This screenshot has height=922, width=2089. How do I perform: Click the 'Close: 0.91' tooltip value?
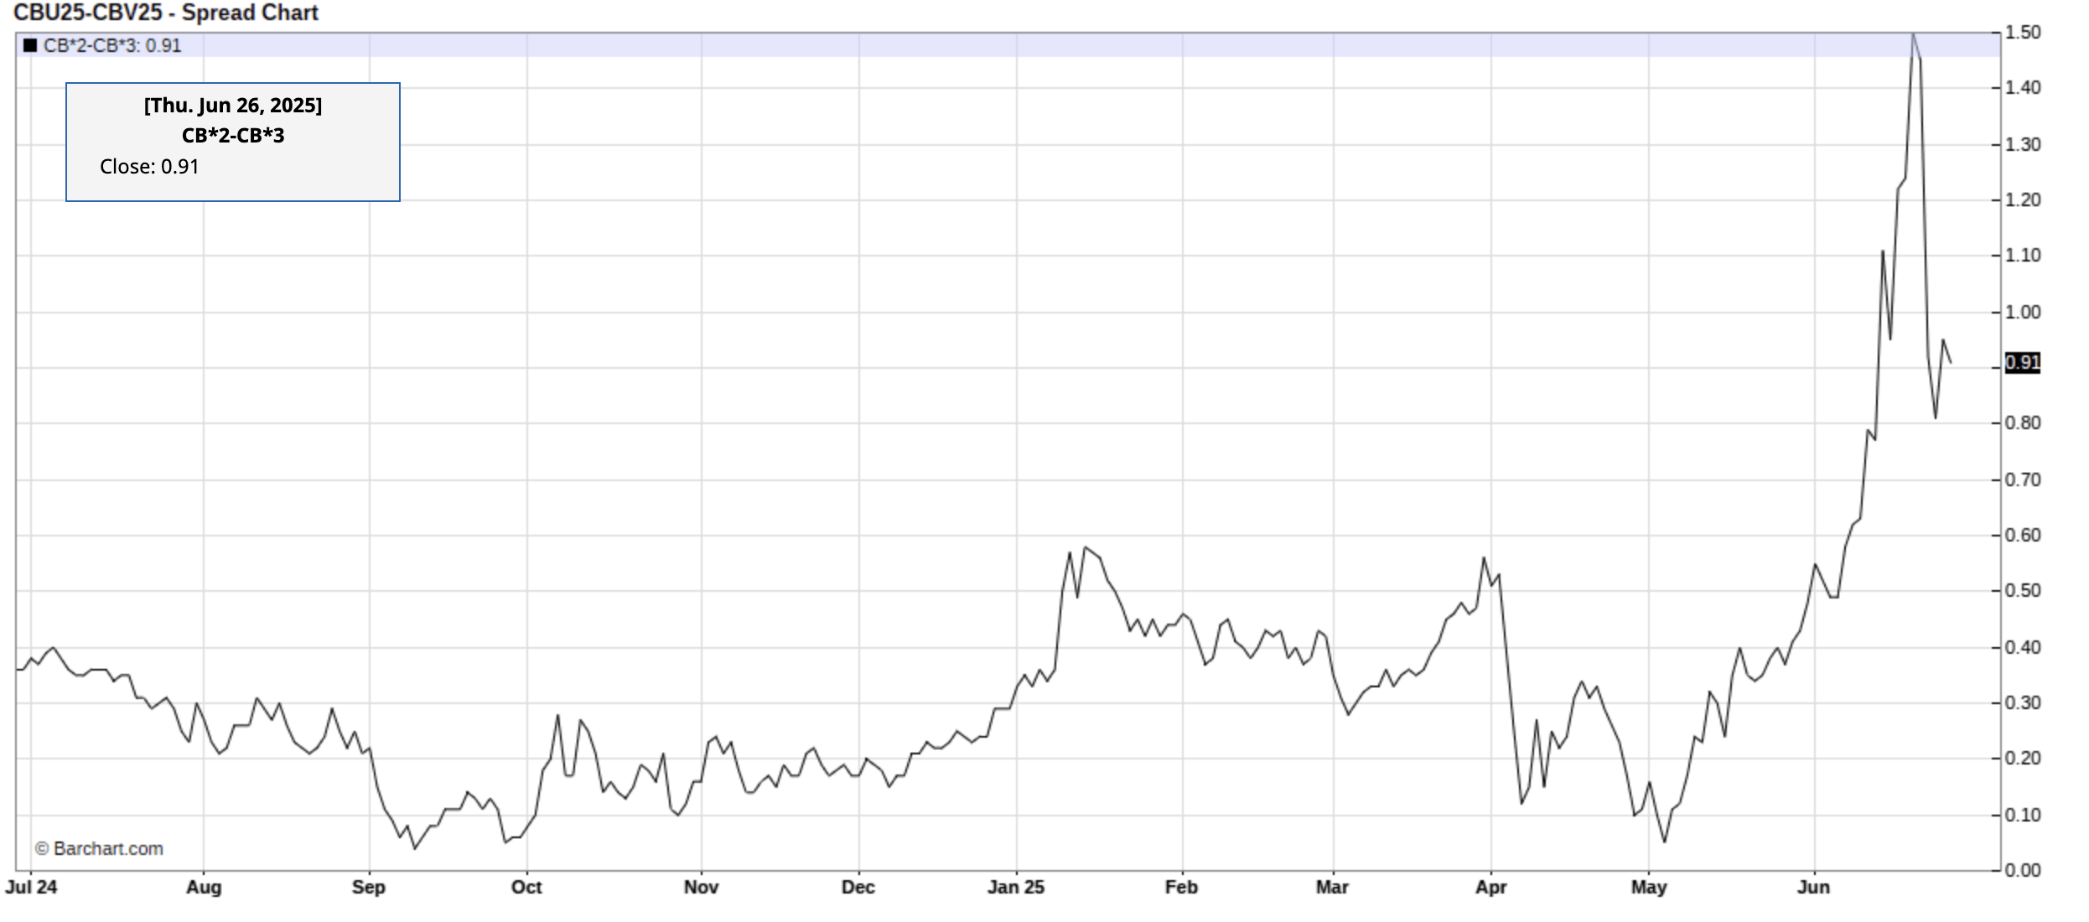coord(149,167)
